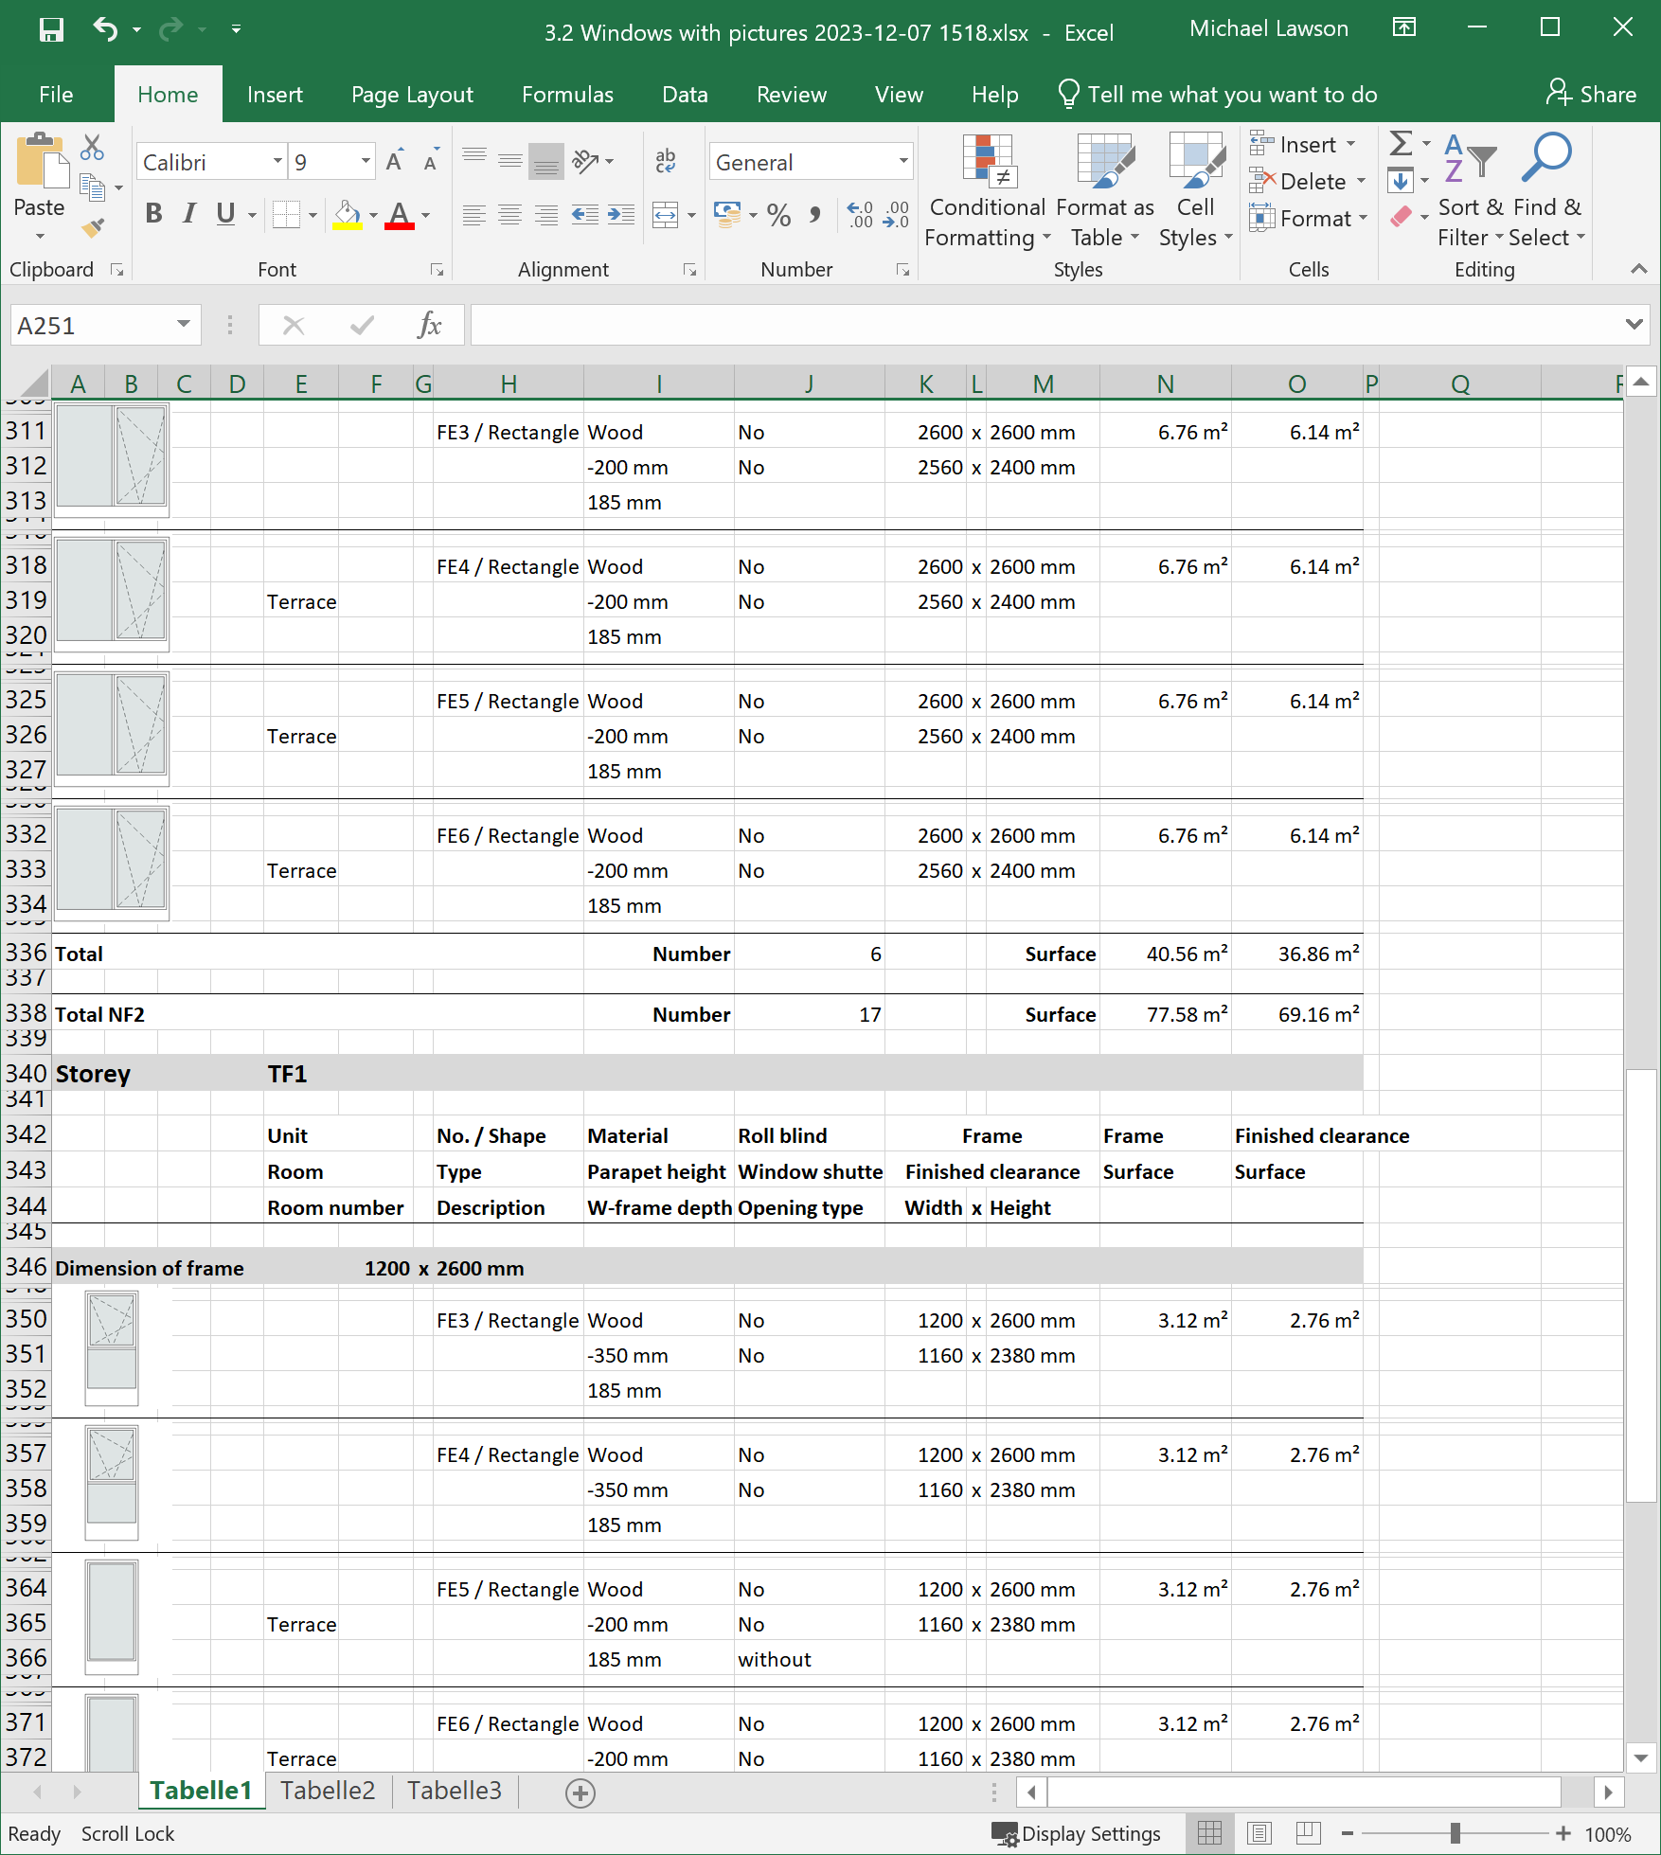Click the Share button
This screenshot has width=1661, height=1855.
(x=1592, y=94)
